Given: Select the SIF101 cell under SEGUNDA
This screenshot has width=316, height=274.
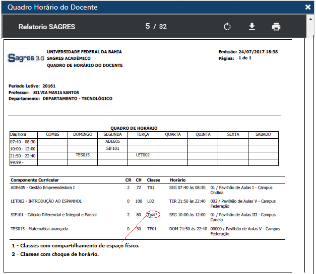Looking at the screenshot, I should click(x=112, y=149).
